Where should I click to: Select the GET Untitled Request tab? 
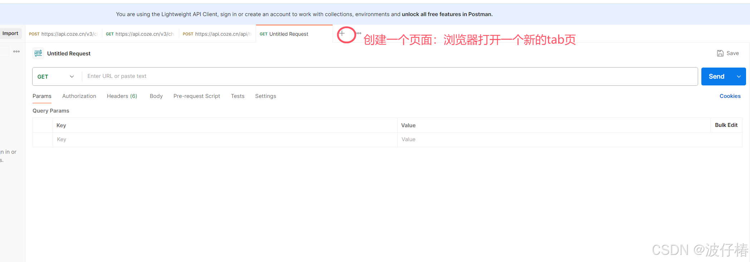(294, 34)
